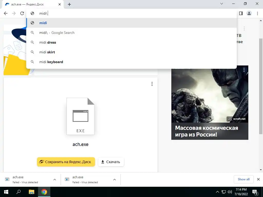Click 'Сохранить на Яндекс.Диск' button

(66, 162)
